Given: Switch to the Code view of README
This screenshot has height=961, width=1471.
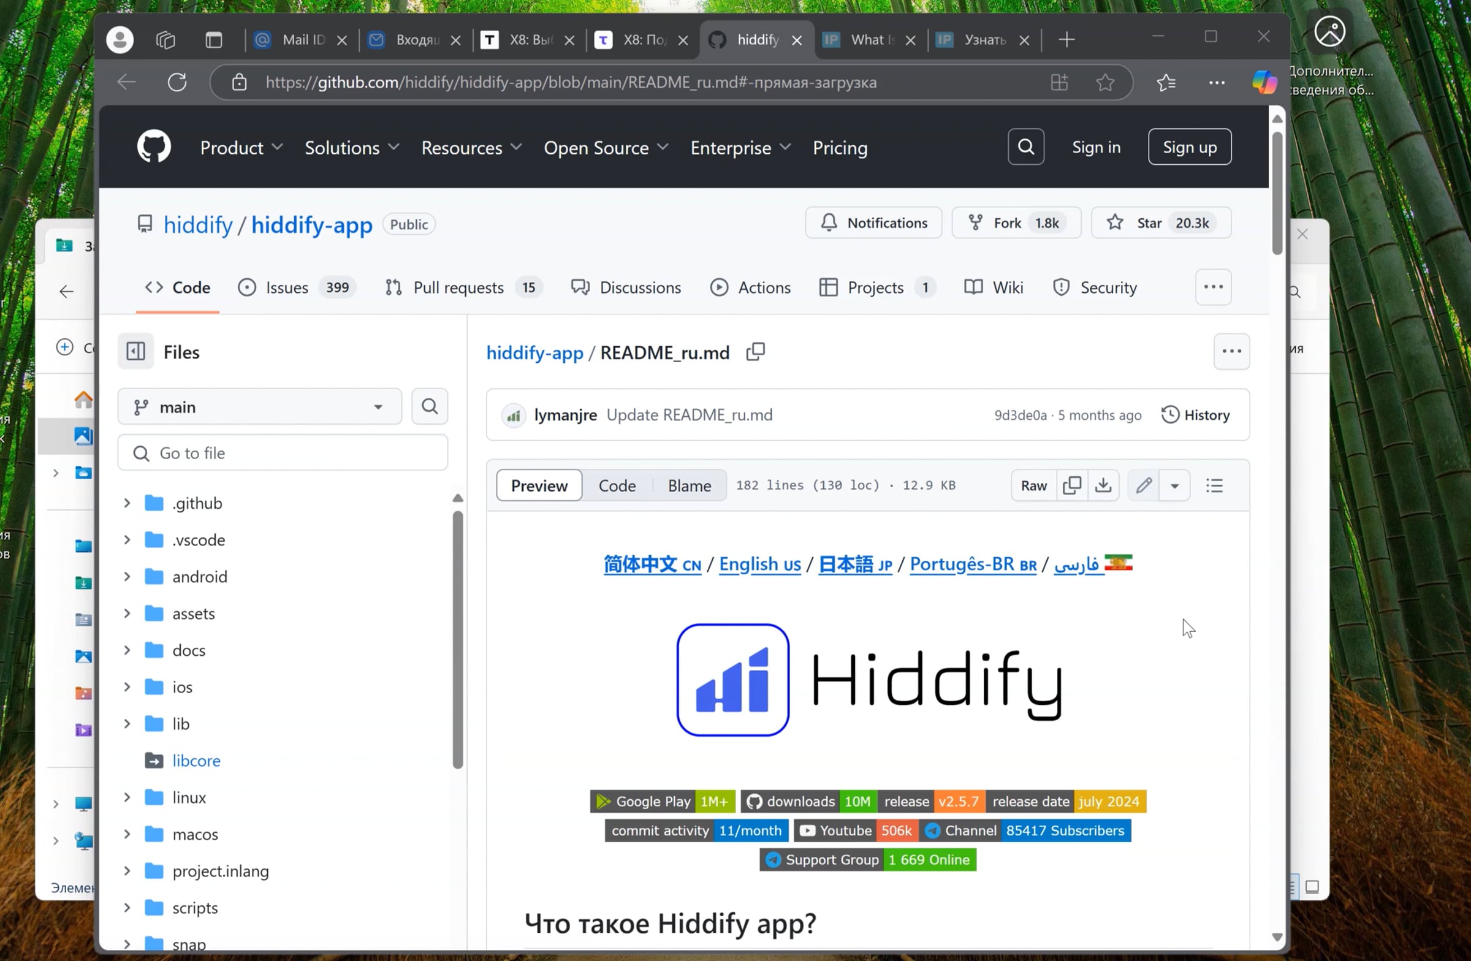Looking at the screenshot, I should point(617,485).
